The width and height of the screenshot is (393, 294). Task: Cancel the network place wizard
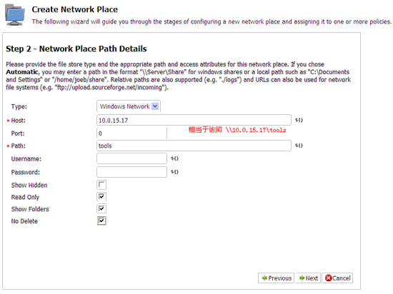pyautogui.click(x=337, y=278)
